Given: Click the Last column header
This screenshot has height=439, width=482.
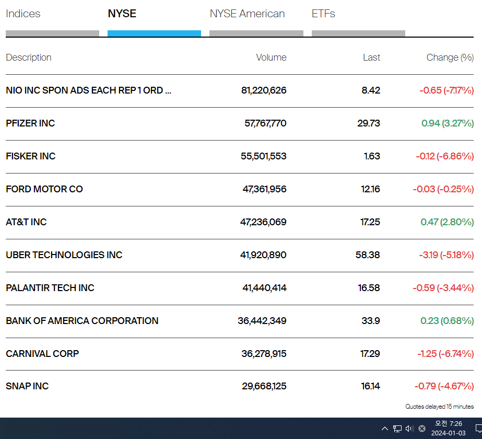Looking at the screenshot, I should (371, 57).
